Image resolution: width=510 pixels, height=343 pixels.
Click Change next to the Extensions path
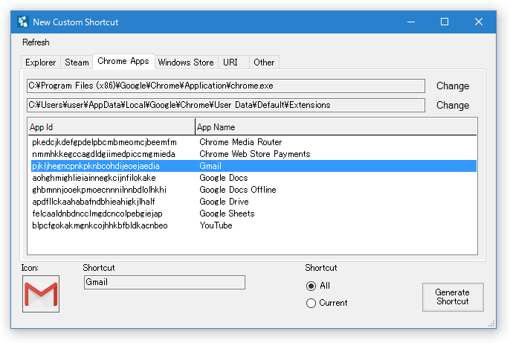pos(453,105)
